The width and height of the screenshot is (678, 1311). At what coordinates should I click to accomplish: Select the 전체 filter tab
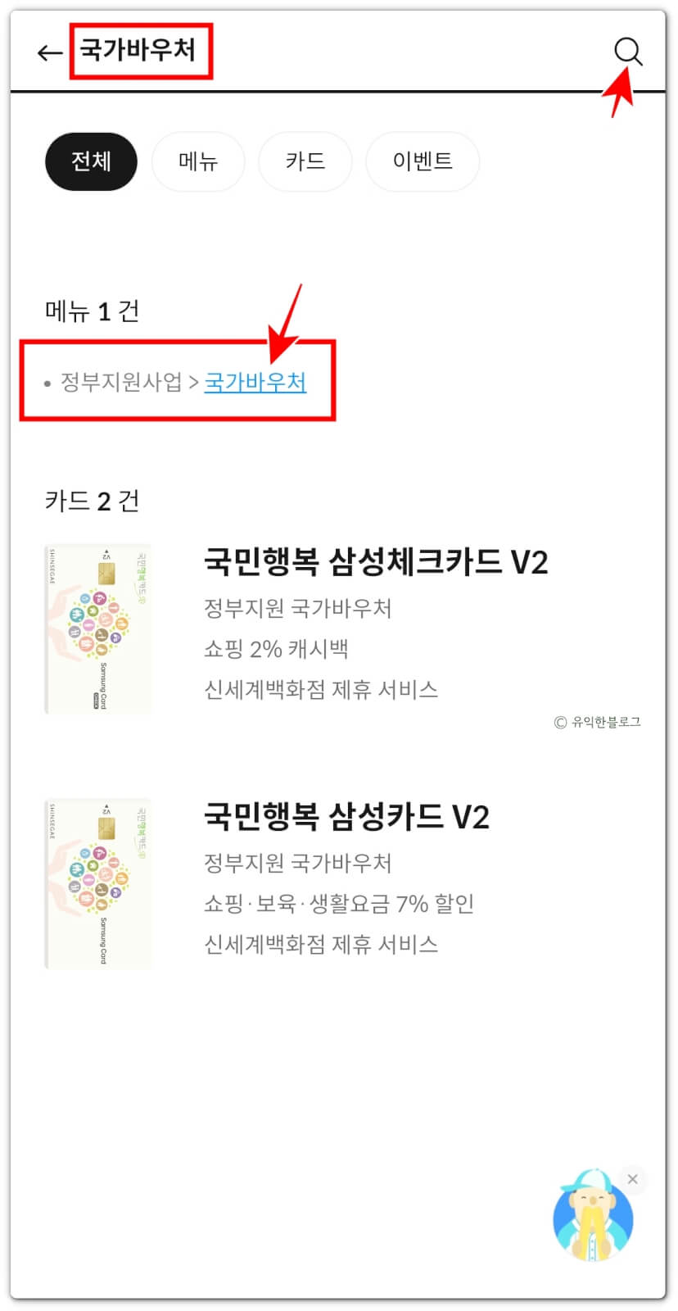click(91, 161)
